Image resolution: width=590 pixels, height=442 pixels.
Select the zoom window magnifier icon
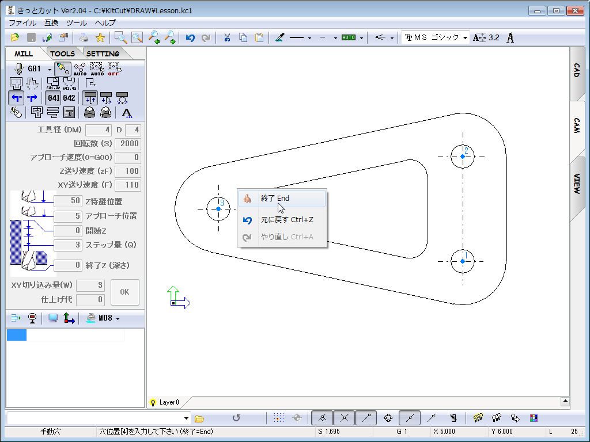coord(121,37)
